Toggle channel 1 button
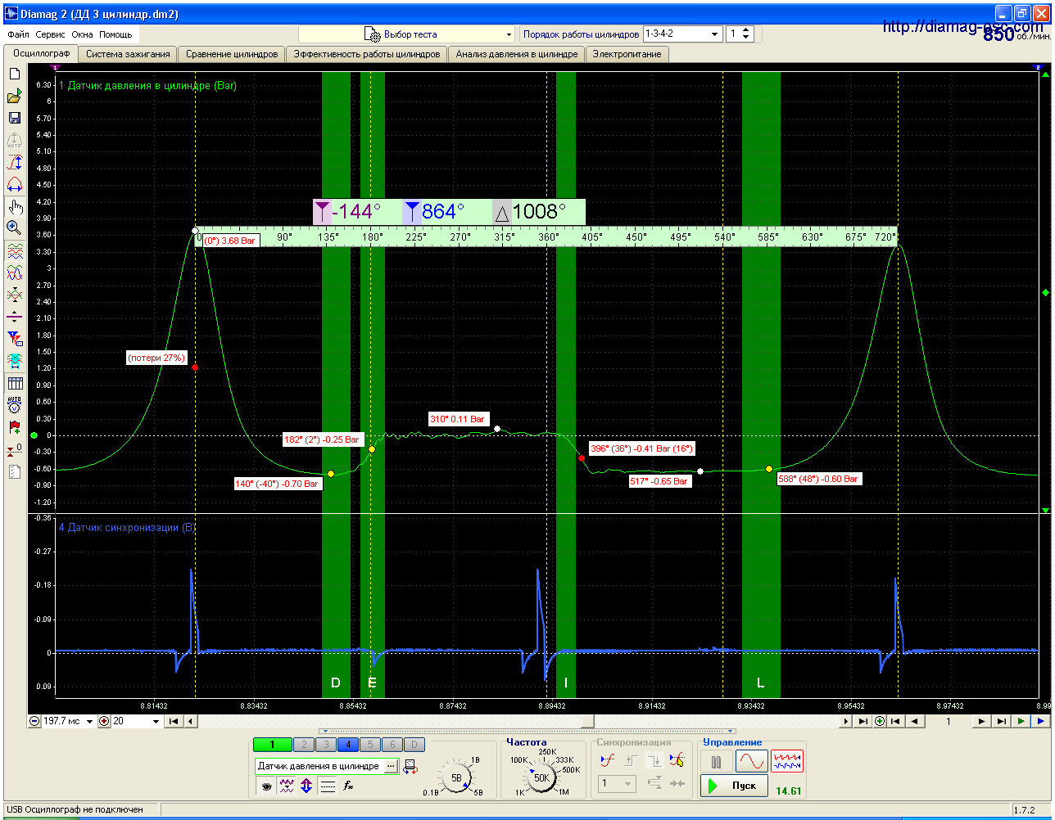Screen dimensions: 1055x820 (x=273, y=744)
